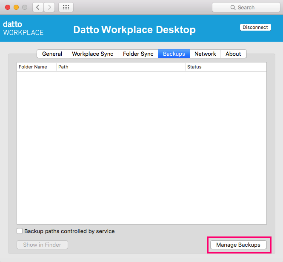
Task: Click the Disconnect button
Action: (x=255, y=27)
